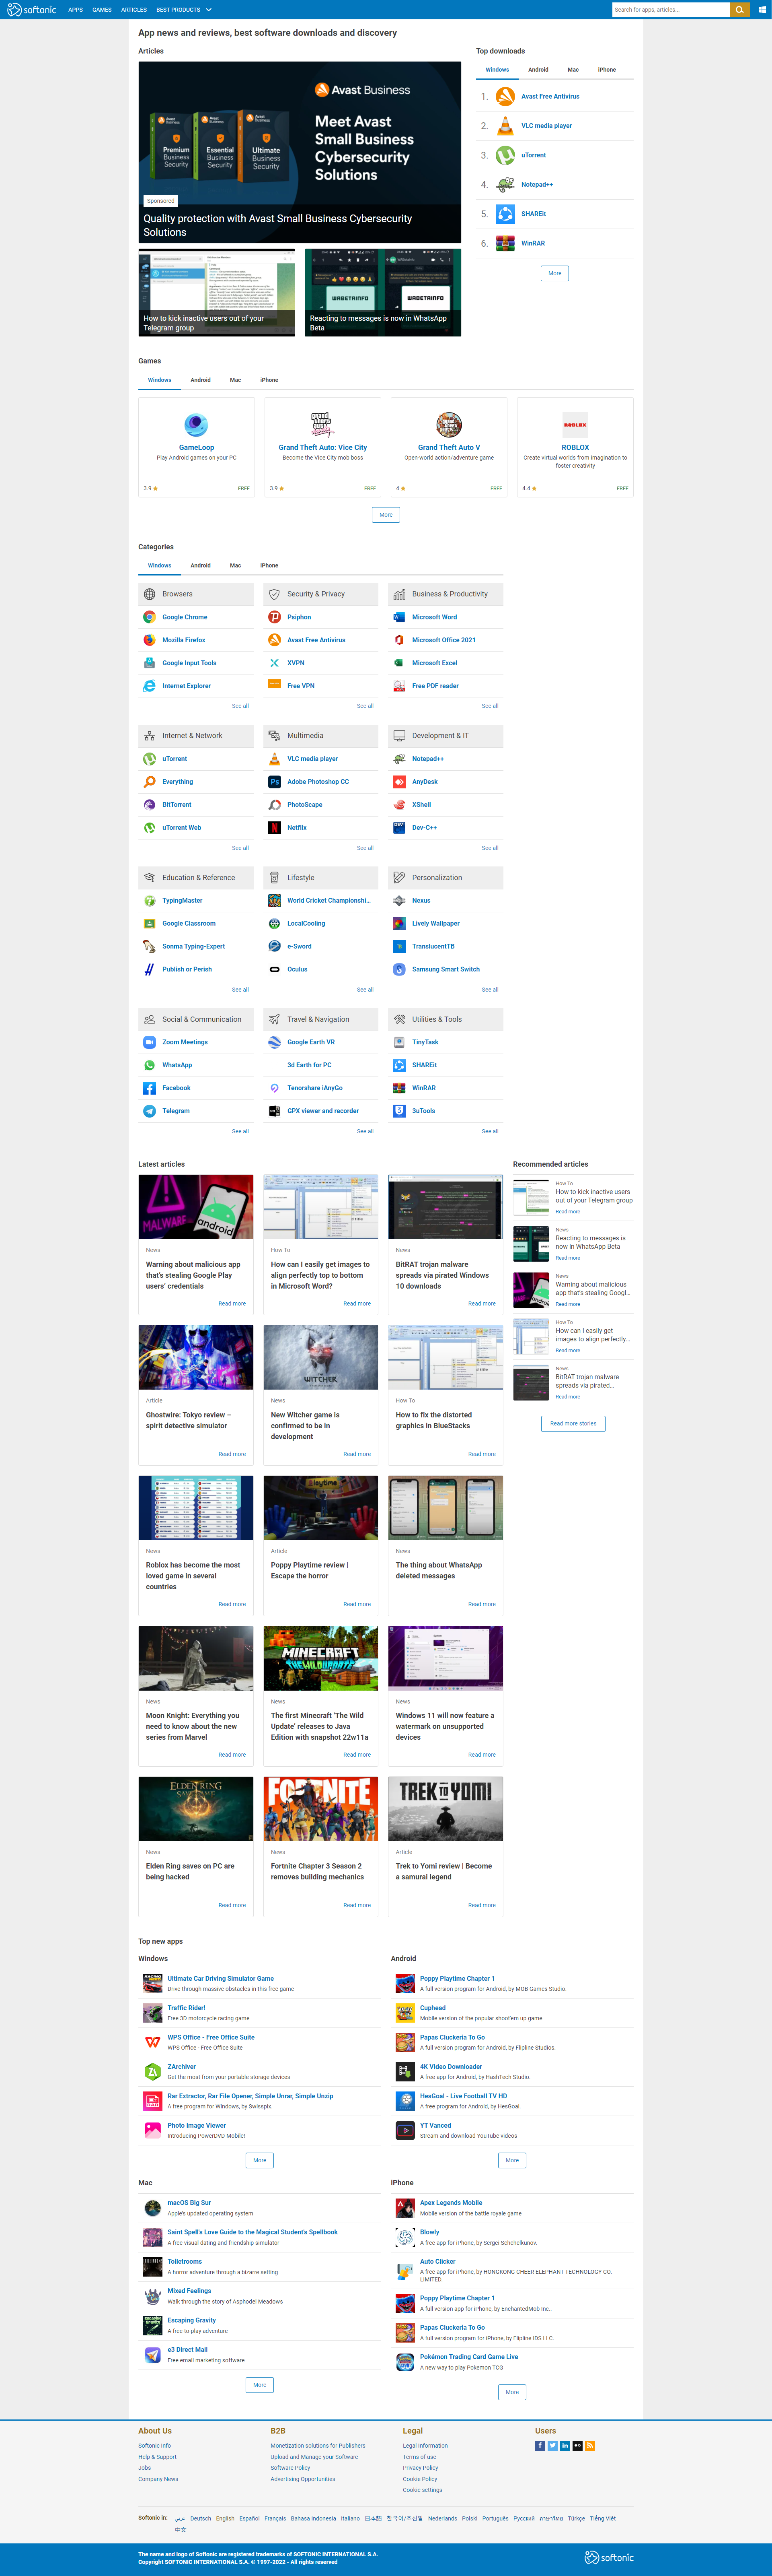
Task: Select iPhone tab in Top downloads
Action: [x=607, y=70]
